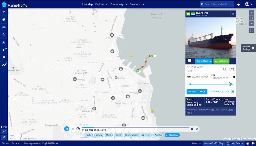Viewport: 256px width, 146px height.
Task: Expand the Explore menu dropdown
Action: pyautogui.click(x=101, y=4)
